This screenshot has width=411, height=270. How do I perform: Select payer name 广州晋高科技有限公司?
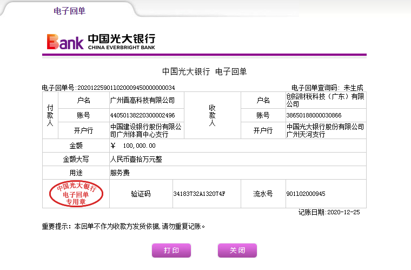click(142, 100)
